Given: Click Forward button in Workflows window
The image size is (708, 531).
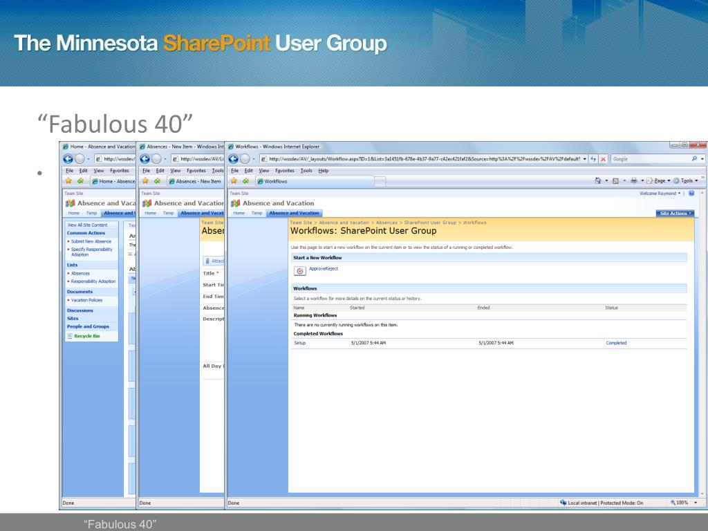Looking at the screenshot, I should pos(245,159).
